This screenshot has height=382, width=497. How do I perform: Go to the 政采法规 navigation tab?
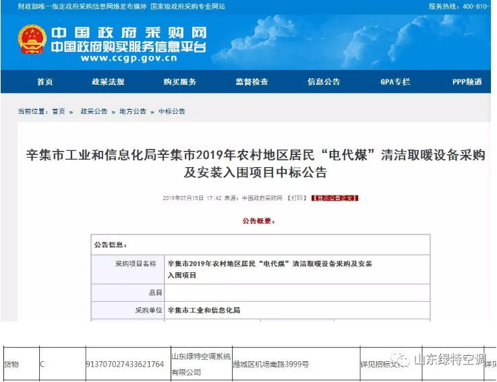[x=108, y=82]
